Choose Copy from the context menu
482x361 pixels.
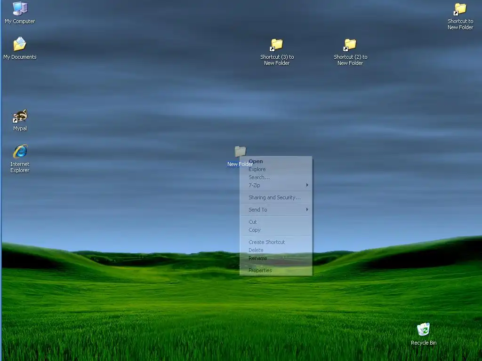pos(276,229)
